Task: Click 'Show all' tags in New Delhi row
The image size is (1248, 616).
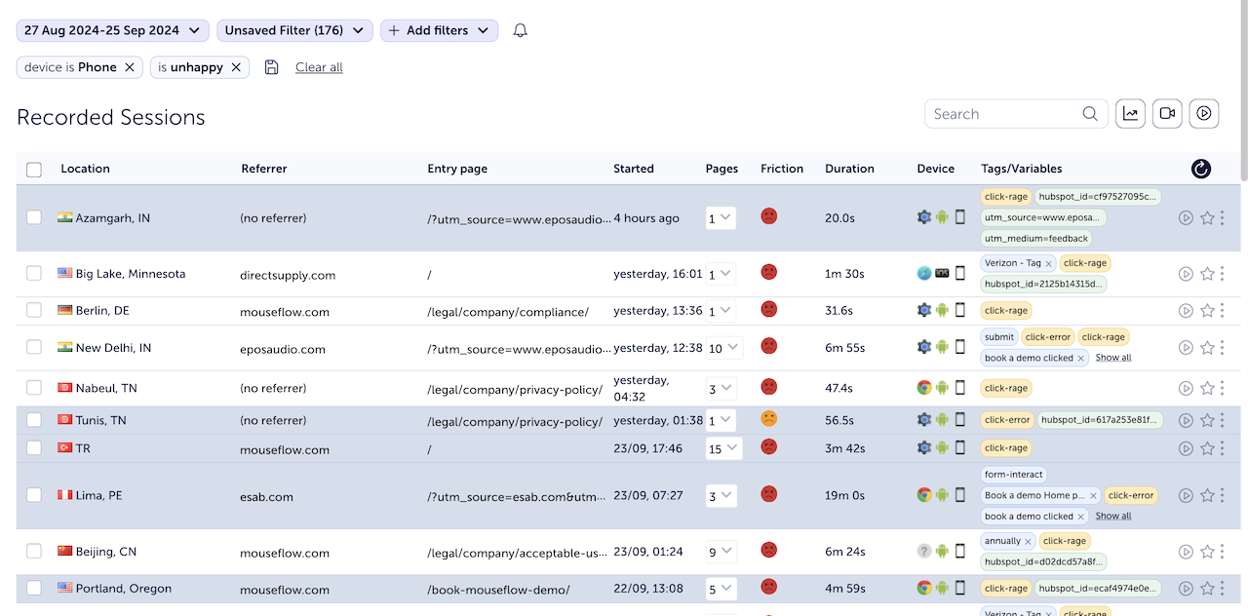Action: point(1113,358)
